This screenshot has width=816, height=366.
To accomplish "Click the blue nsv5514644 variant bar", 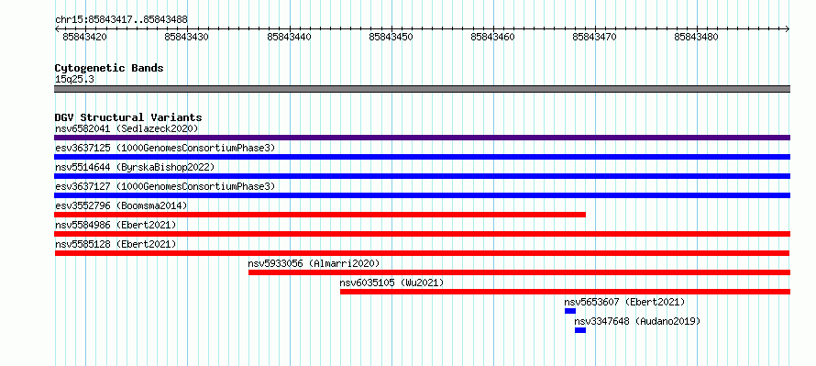I will pos(422,176).
